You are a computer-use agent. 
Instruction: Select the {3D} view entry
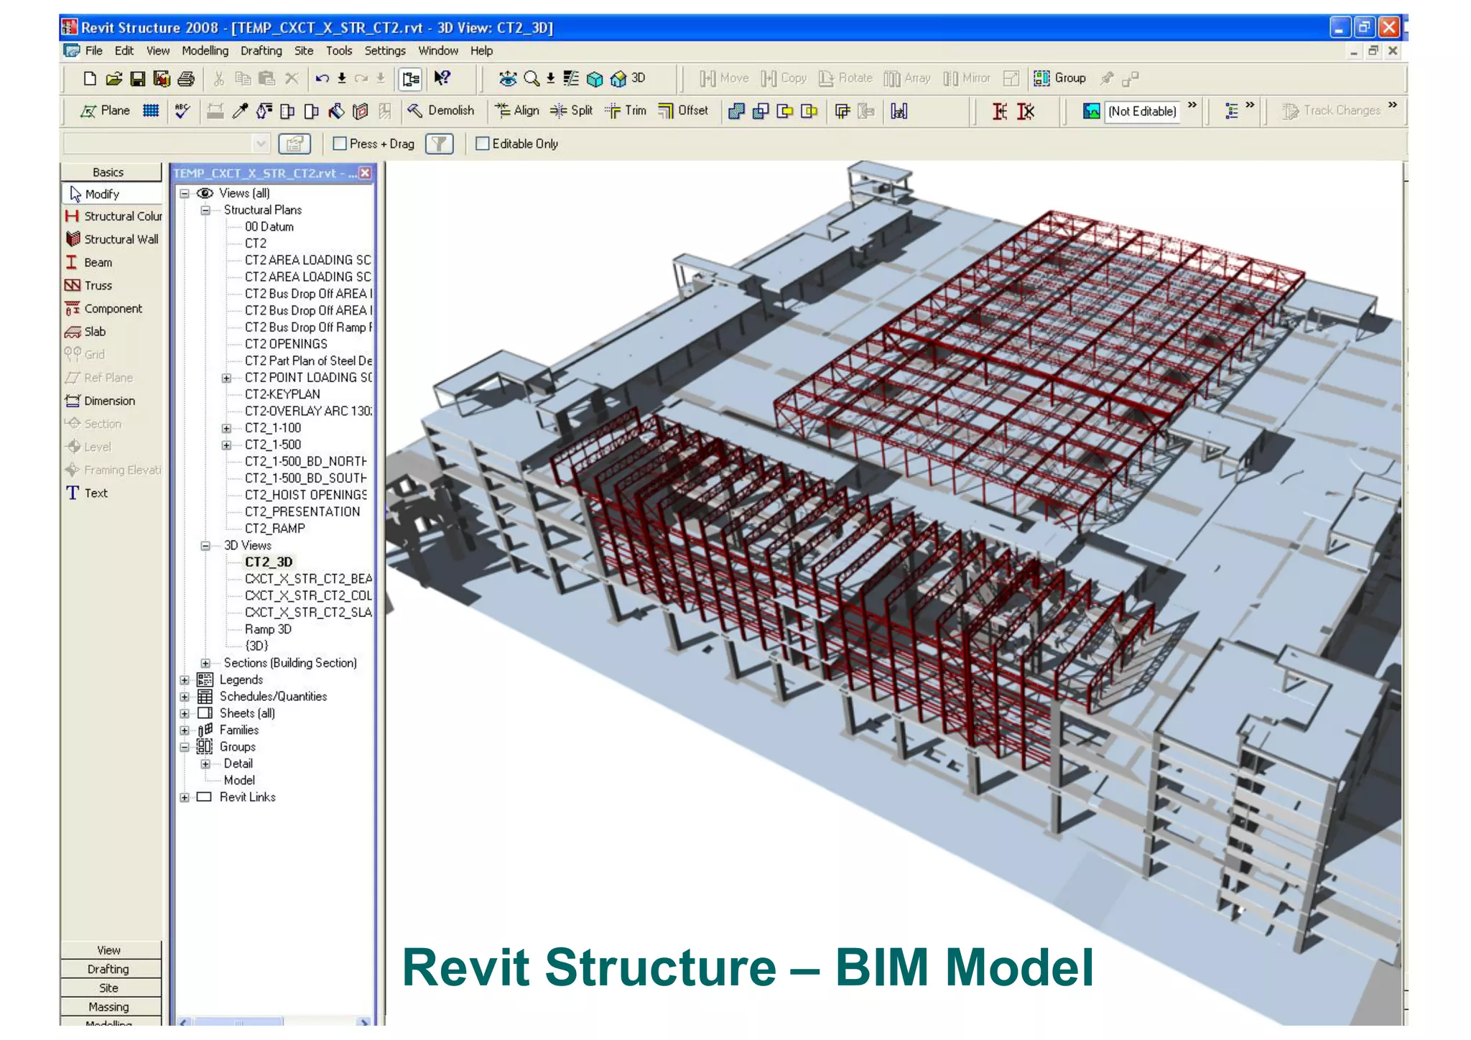(x=256, y=646)
